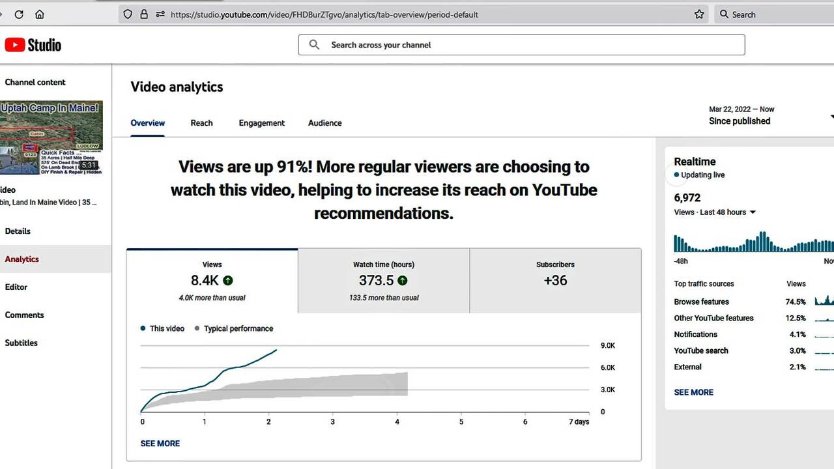Open Details in the sidebar

click(x=55, y=231)
